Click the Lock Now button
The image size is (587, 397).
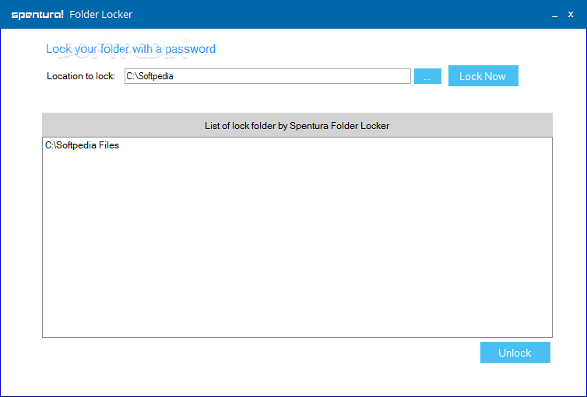click(483, 76)
